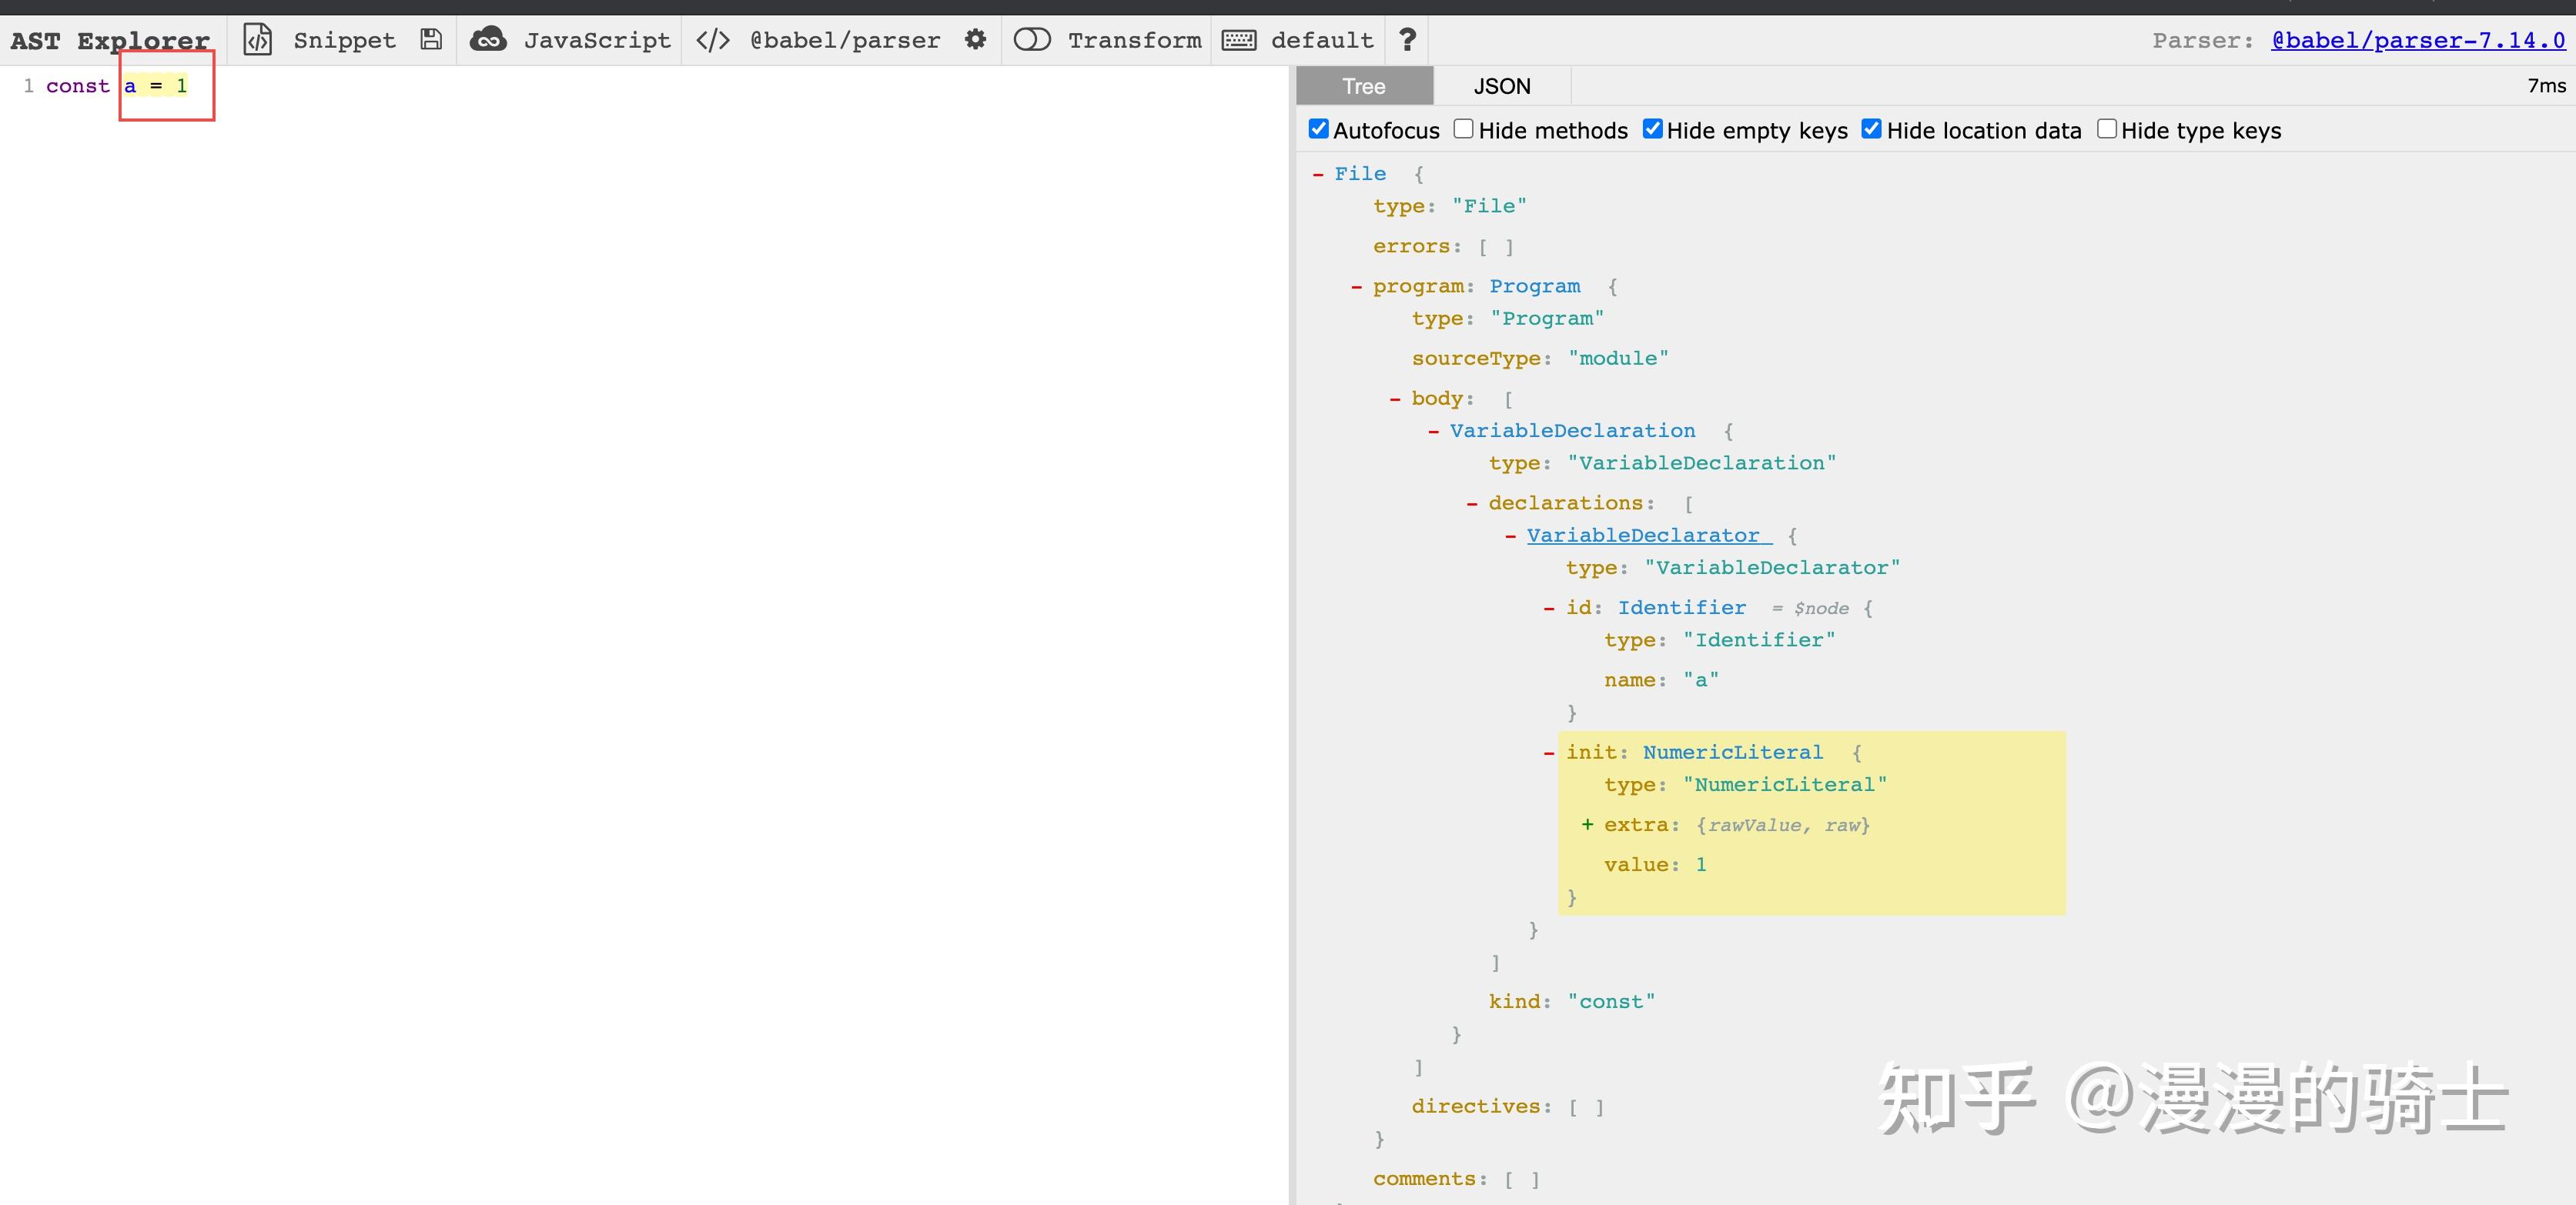Enable the Hide methods checkbox
Image resolution: width=2576 pixels, height=1205 pixels.
1464,129
